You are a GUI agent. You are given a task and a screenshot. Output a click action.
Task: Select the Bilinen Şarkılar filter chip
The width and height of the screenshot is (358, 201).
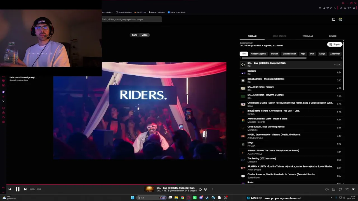(289, 54)
